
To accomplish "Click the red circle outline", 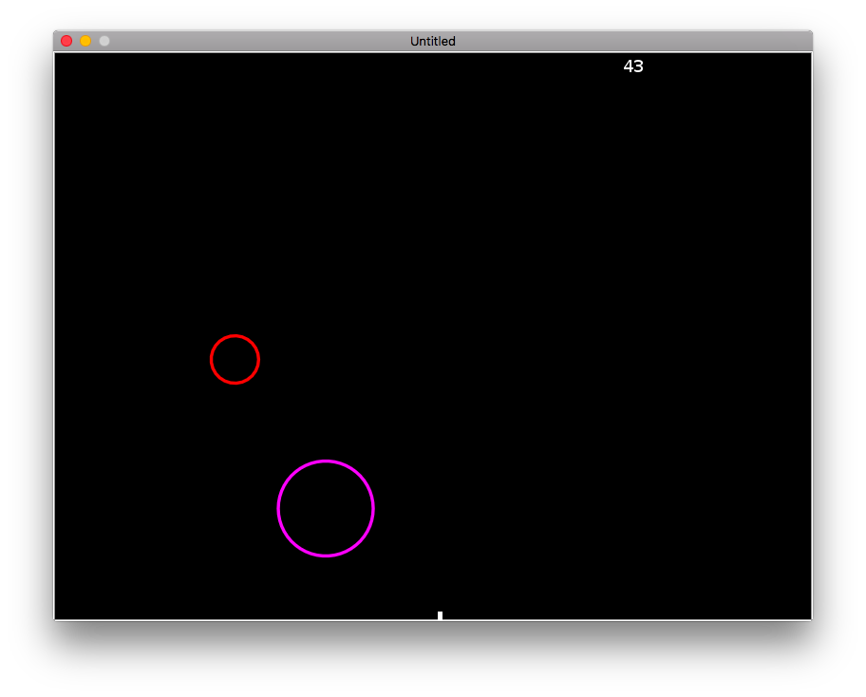I will pyautogui.click(x=235, y=359).
